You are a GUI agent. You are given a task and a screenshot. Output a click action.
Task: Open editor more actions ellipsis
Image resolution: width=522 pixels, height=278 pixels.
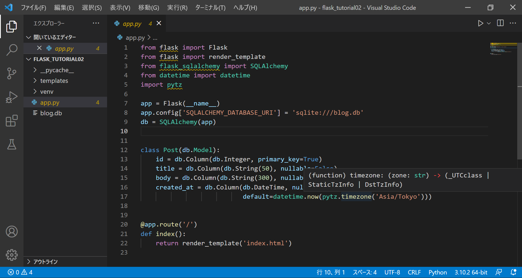tap(513, 23)
